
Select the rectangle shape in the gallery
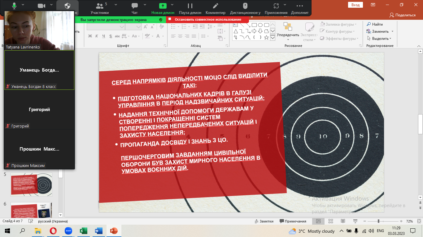tap(254, 25)
